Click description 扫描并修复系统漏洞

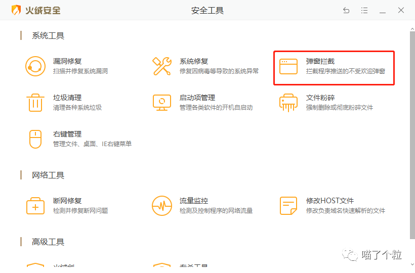click(x=80, y=71)
